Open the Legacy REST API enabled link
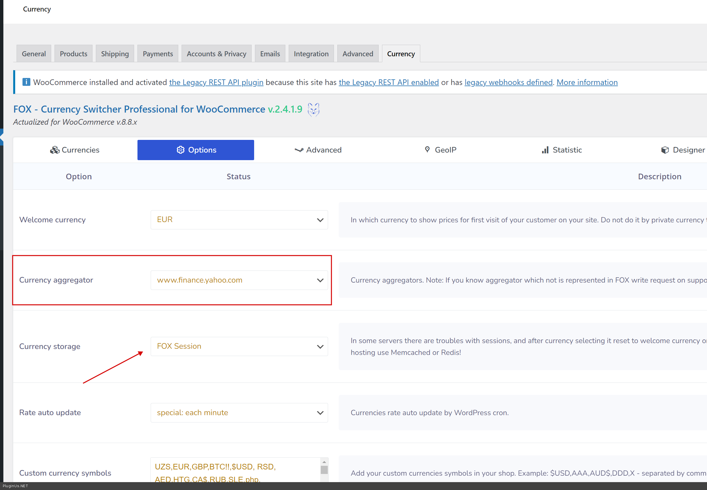This screenshot has width=707, height=490. tap(389, 82)
